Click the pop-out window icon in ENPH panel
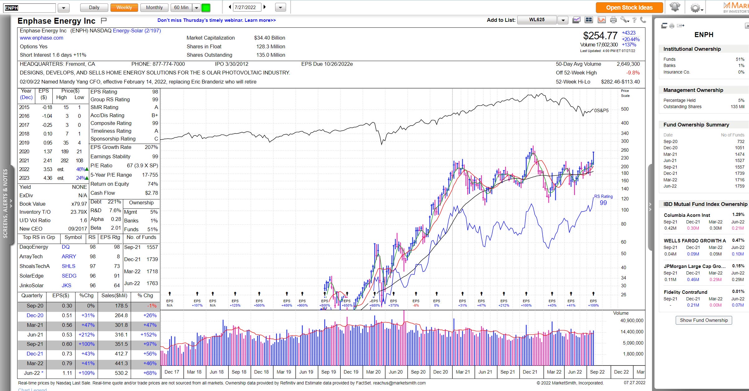 664,26
